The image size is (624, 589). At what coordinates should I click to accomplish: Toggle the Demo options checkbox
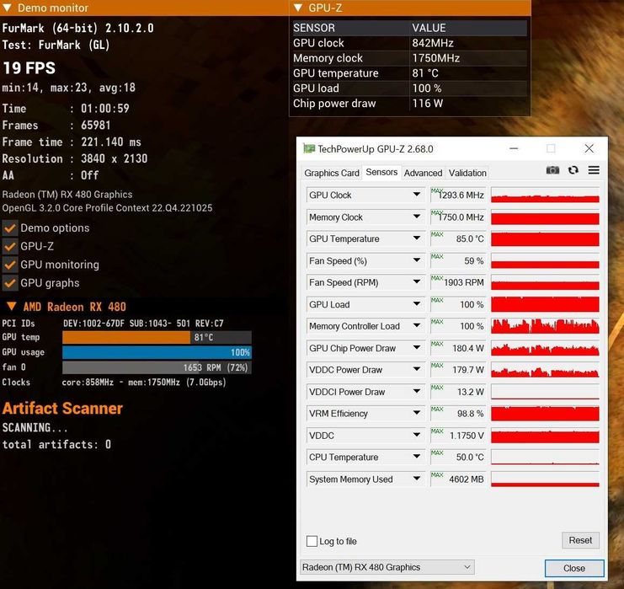pyautogui.click(x=10, y=228)
